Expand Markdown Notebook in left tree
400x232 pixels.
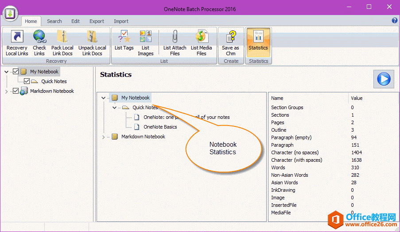coord(6,91)
